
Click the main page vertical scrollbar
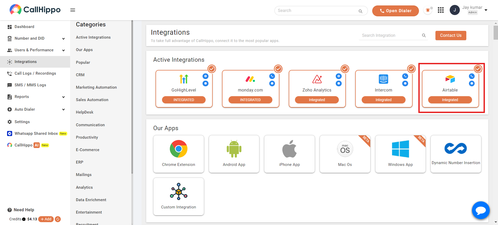(496, 33)
